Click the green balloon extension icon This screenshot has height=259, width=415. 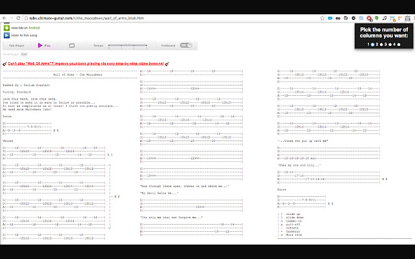(x=377, y=18)
